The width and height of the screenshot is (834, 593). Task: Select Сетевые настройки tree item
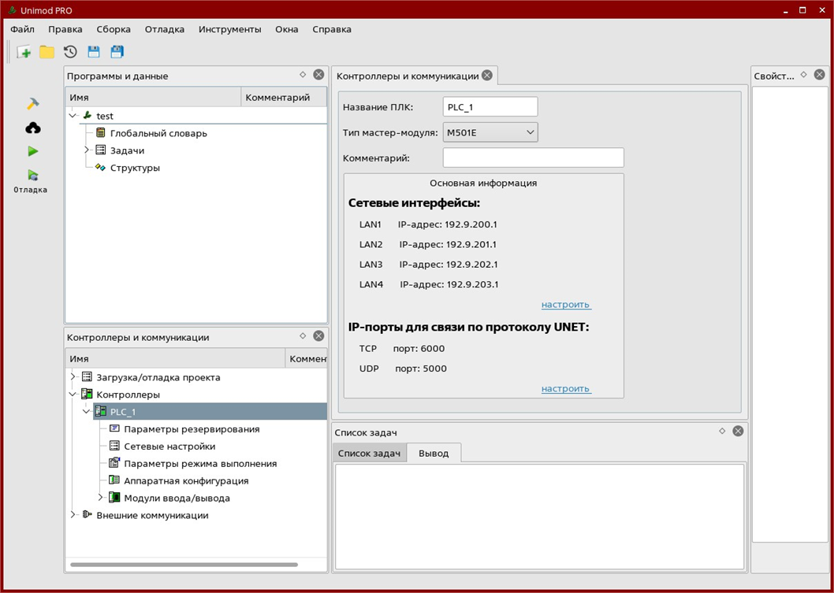169,447
